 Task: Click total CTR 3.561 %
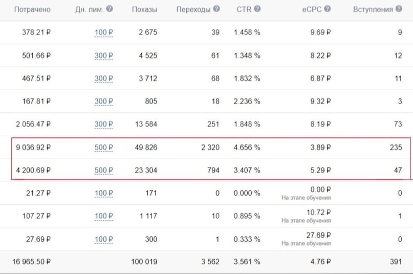click(x=247, y=262)
